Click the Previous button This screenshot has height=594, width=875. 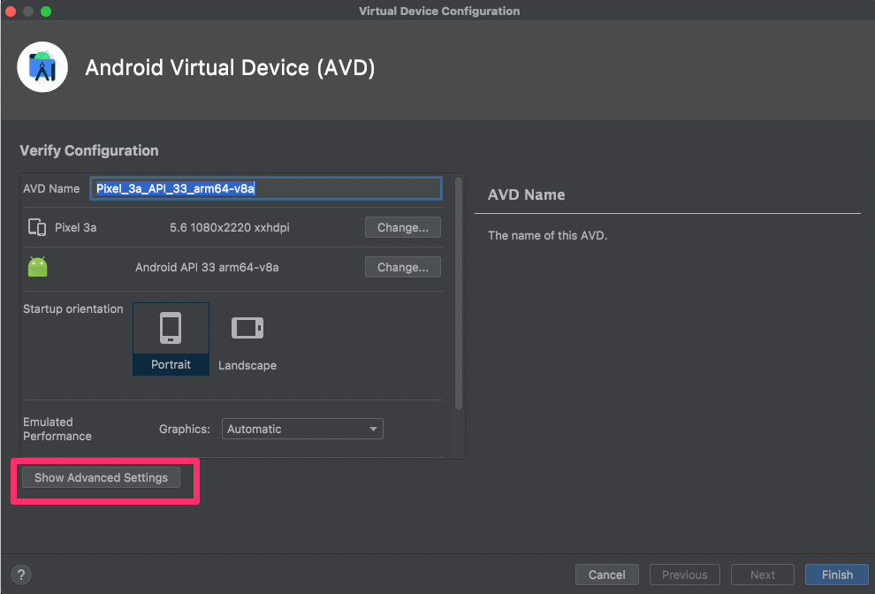[x=685, y=575]
